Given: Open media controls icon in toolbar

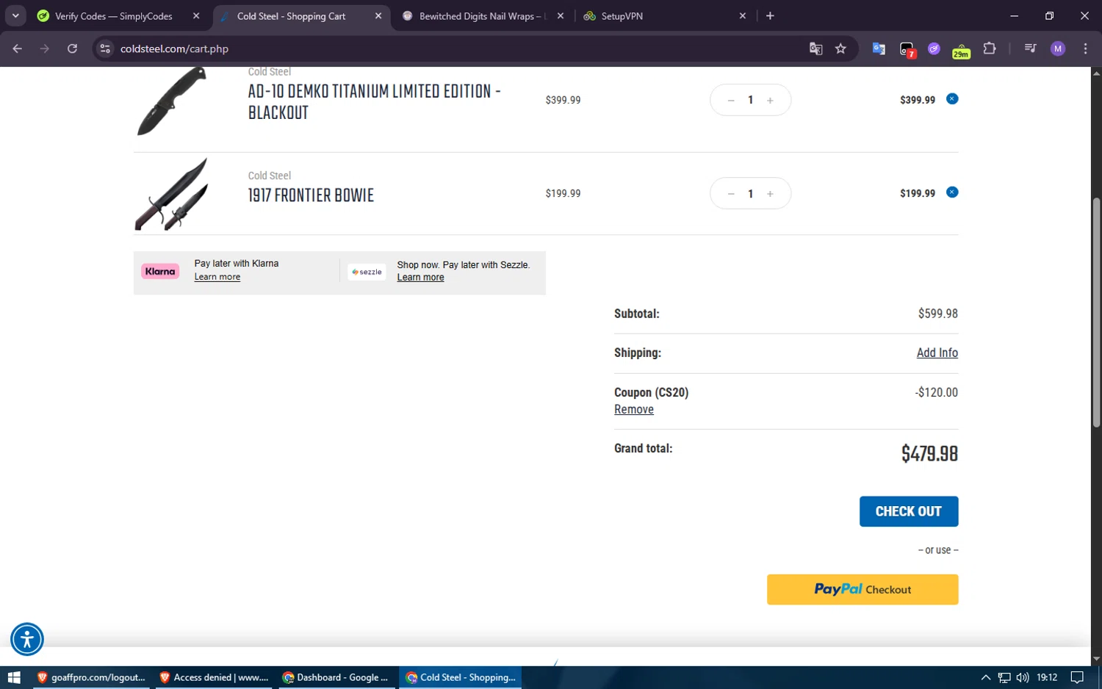Looking at the screenshot, I should [1030, 48].
